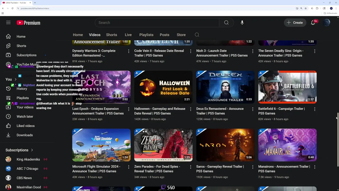Viewport: 339px width, 191px height.
Task: Play the Manairons announcement thumbnail
Action: [x=287, y=145]
